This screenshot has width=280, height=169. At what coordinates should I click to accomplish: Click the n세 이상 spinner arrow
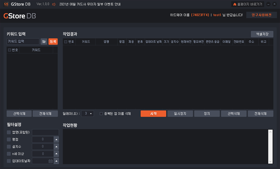coord(56,154)
